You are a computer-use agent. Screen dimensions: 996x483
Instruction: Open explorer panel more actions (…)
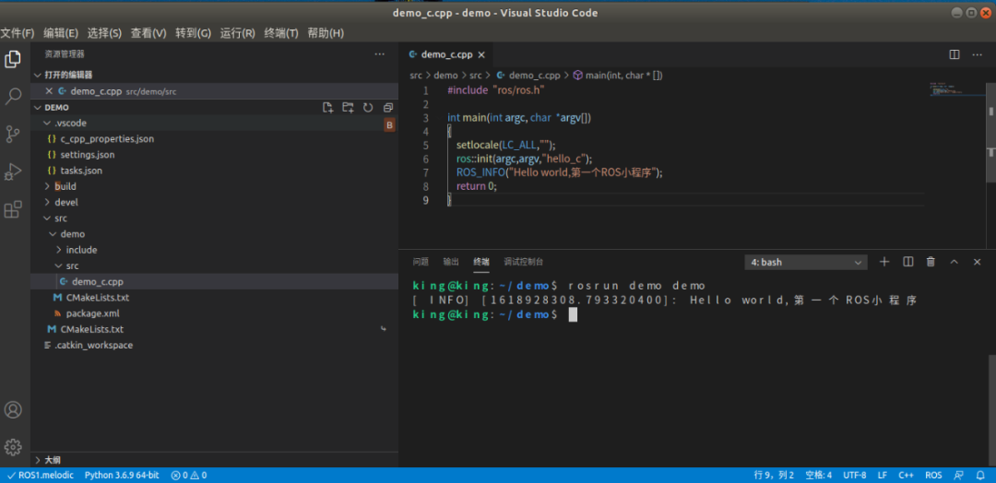[x=379, y=54]
